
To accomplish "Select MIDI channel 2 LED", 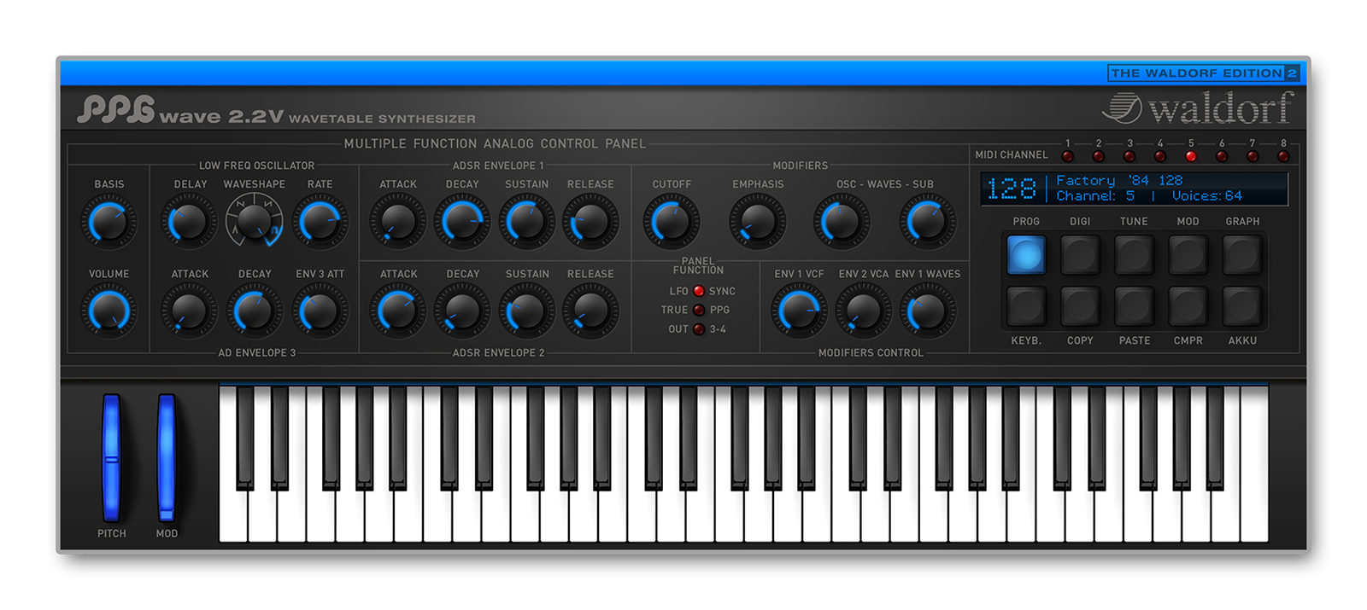I will 1099,156.
